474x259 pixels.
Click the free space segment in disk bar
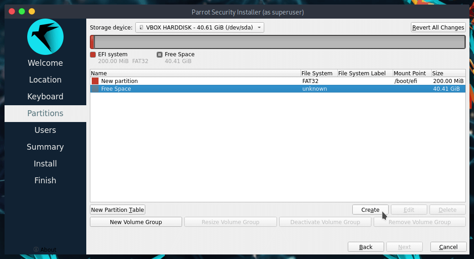tap(279, 42)
